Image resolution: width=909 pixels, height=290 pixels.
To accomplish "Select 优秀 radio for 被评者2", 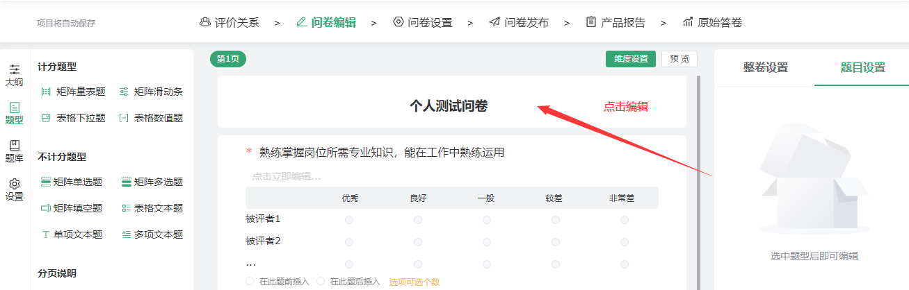I will (x=349, y=241).
